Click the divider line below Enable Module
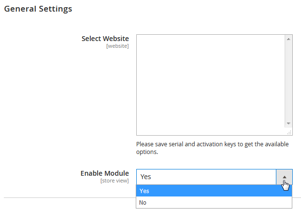The width and height of the screenshot is (301, 210). click(68, 197)
